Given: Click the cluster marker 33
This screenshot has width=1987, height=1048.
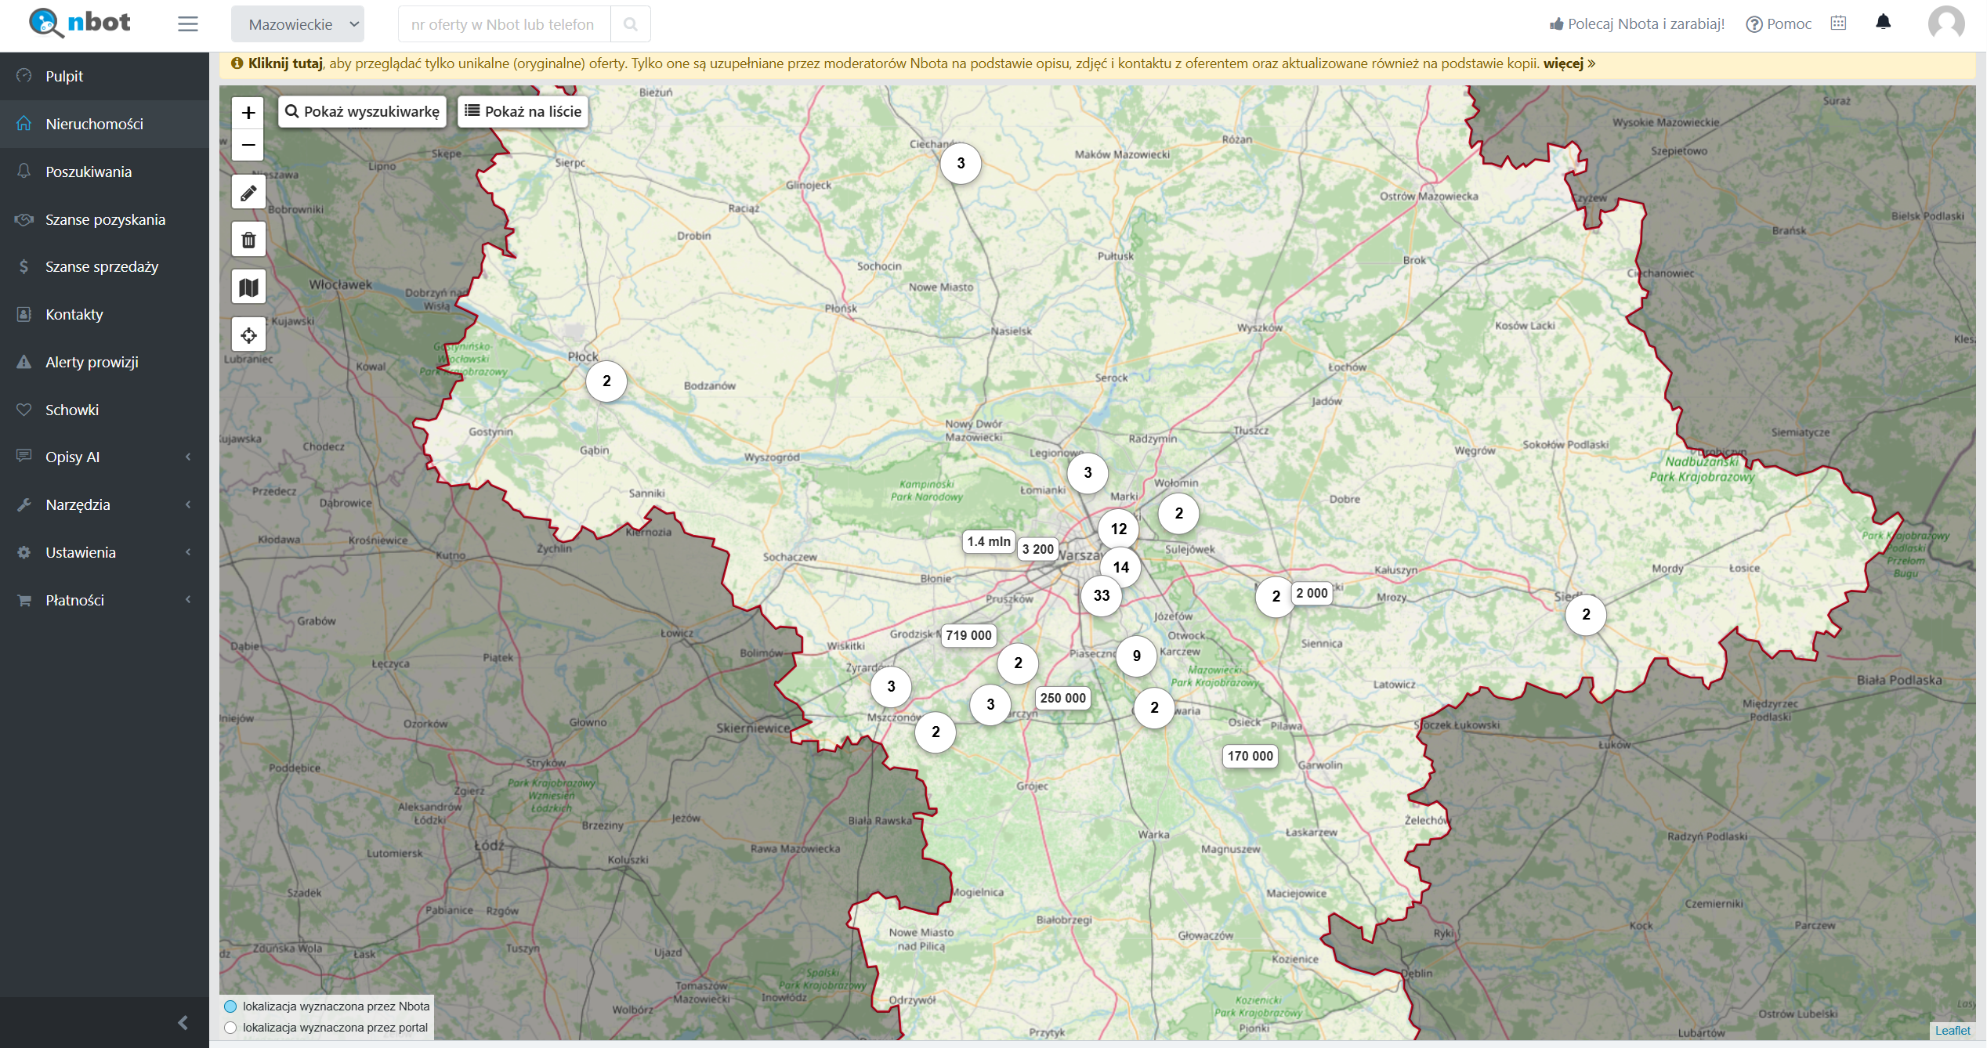Looking at the screenshot, I should pos(1102,595).
